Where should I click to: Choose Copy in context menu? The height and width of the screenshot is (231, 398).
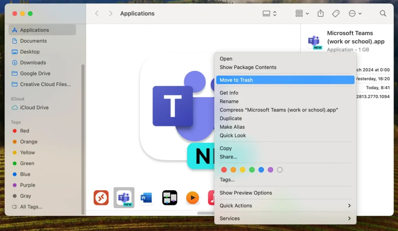pyautogui.click(x=285, y=148)
